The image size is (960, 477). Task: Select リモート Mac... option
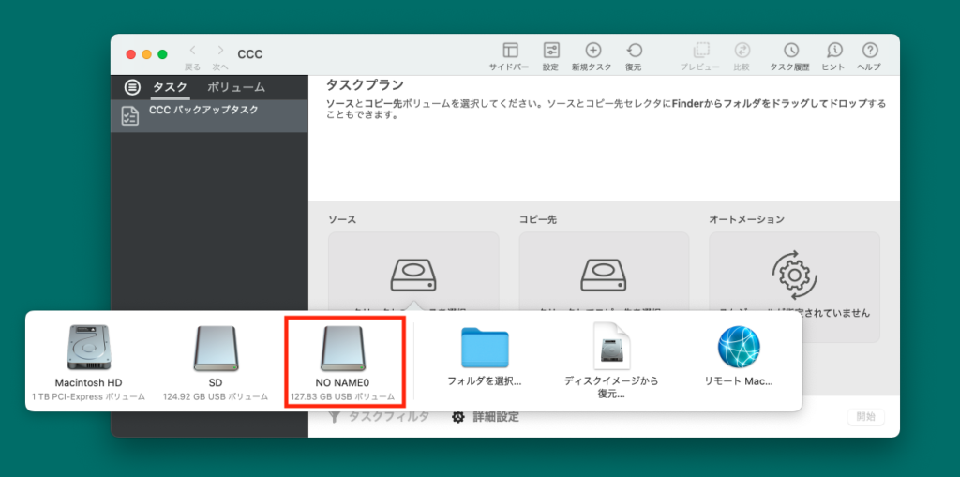(739, 356)
